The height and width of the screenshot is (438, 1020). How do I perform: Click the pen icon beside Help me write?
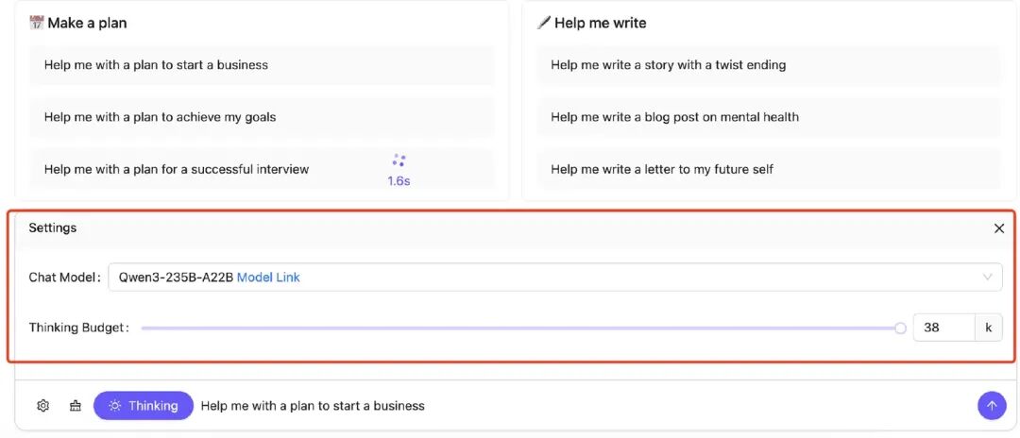click(x=544, y=23)
